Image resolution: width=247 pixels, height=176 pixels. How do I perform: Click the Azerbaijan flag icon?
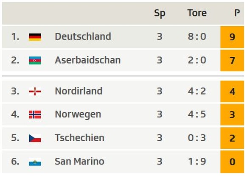click(x=35, y=61)
